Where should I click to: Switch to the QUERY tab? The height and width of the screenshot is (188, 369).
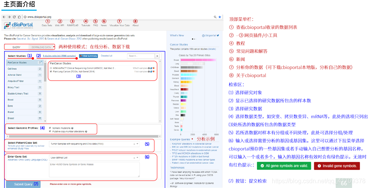(x=16, y=47)
